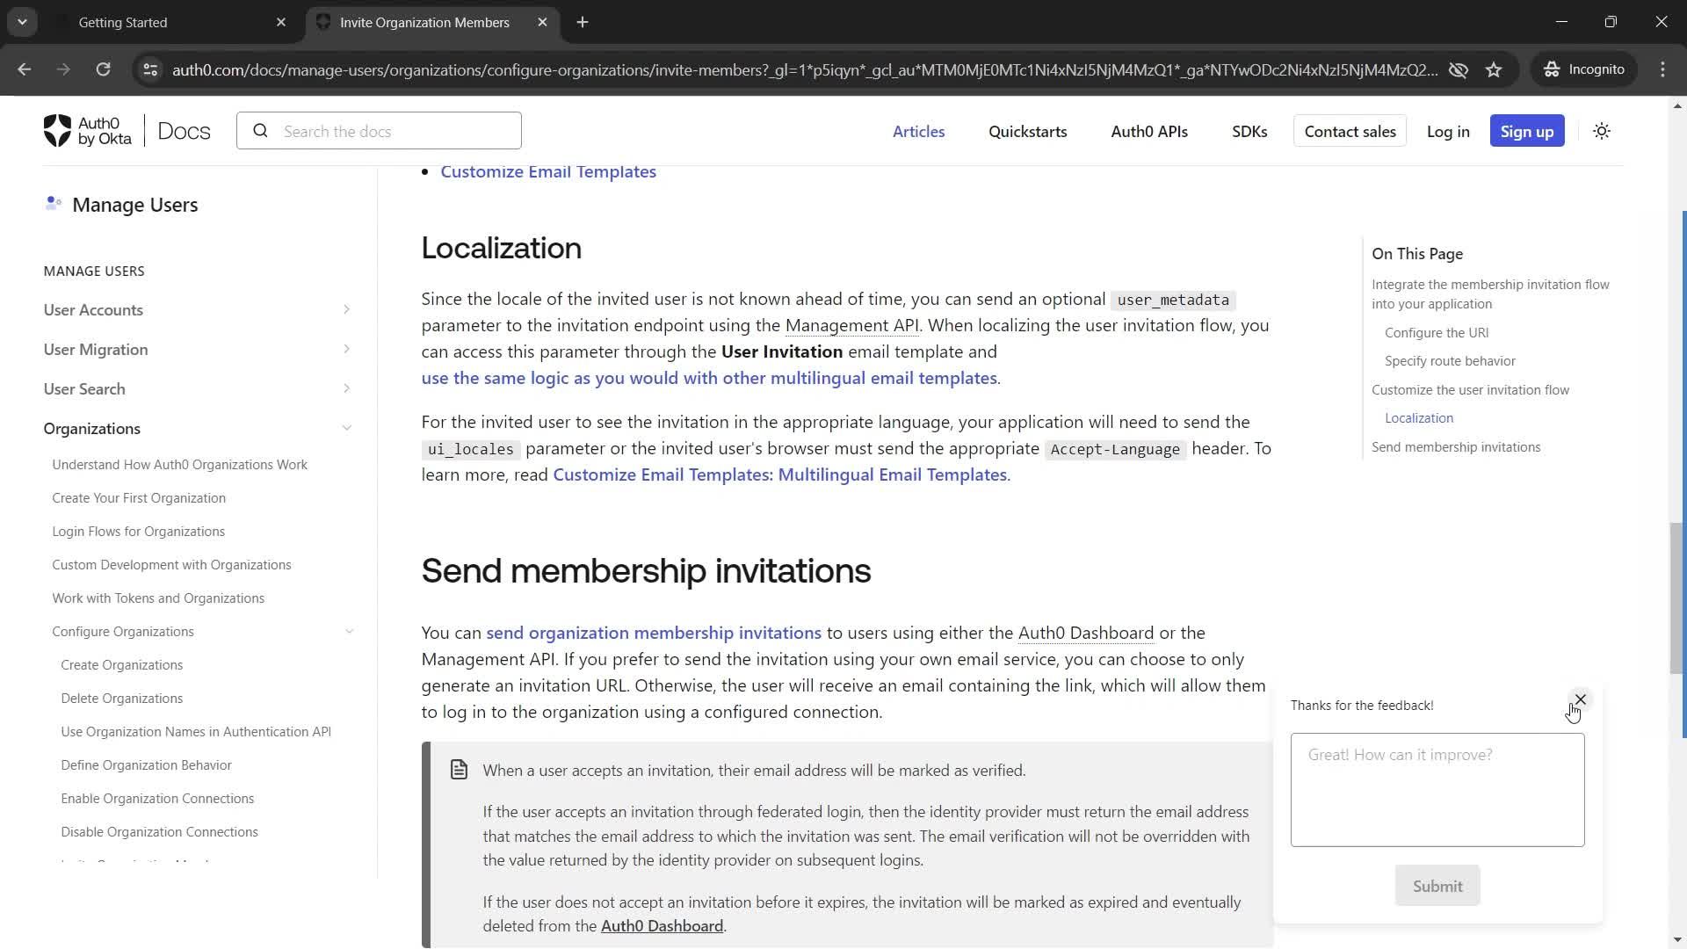Open the SDKs nav item

pos(1249,131)
